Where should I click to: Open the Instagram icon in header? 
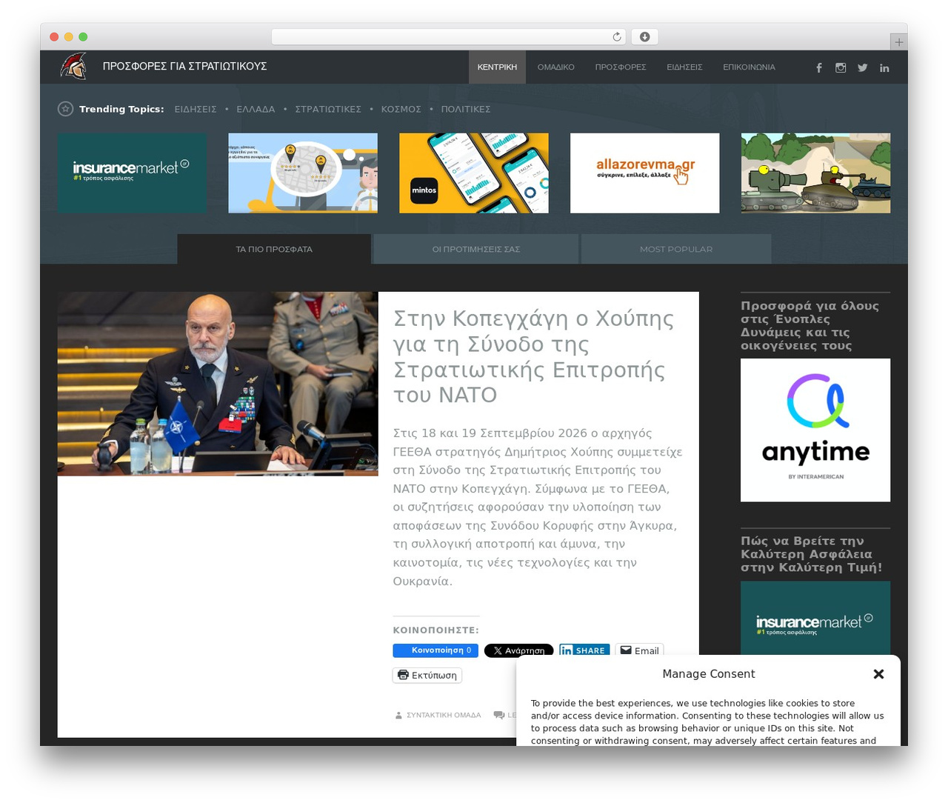click(x=841, y=67)
